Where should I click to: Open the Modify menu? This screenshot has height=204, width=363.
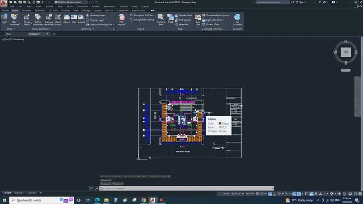coord(96,7)
